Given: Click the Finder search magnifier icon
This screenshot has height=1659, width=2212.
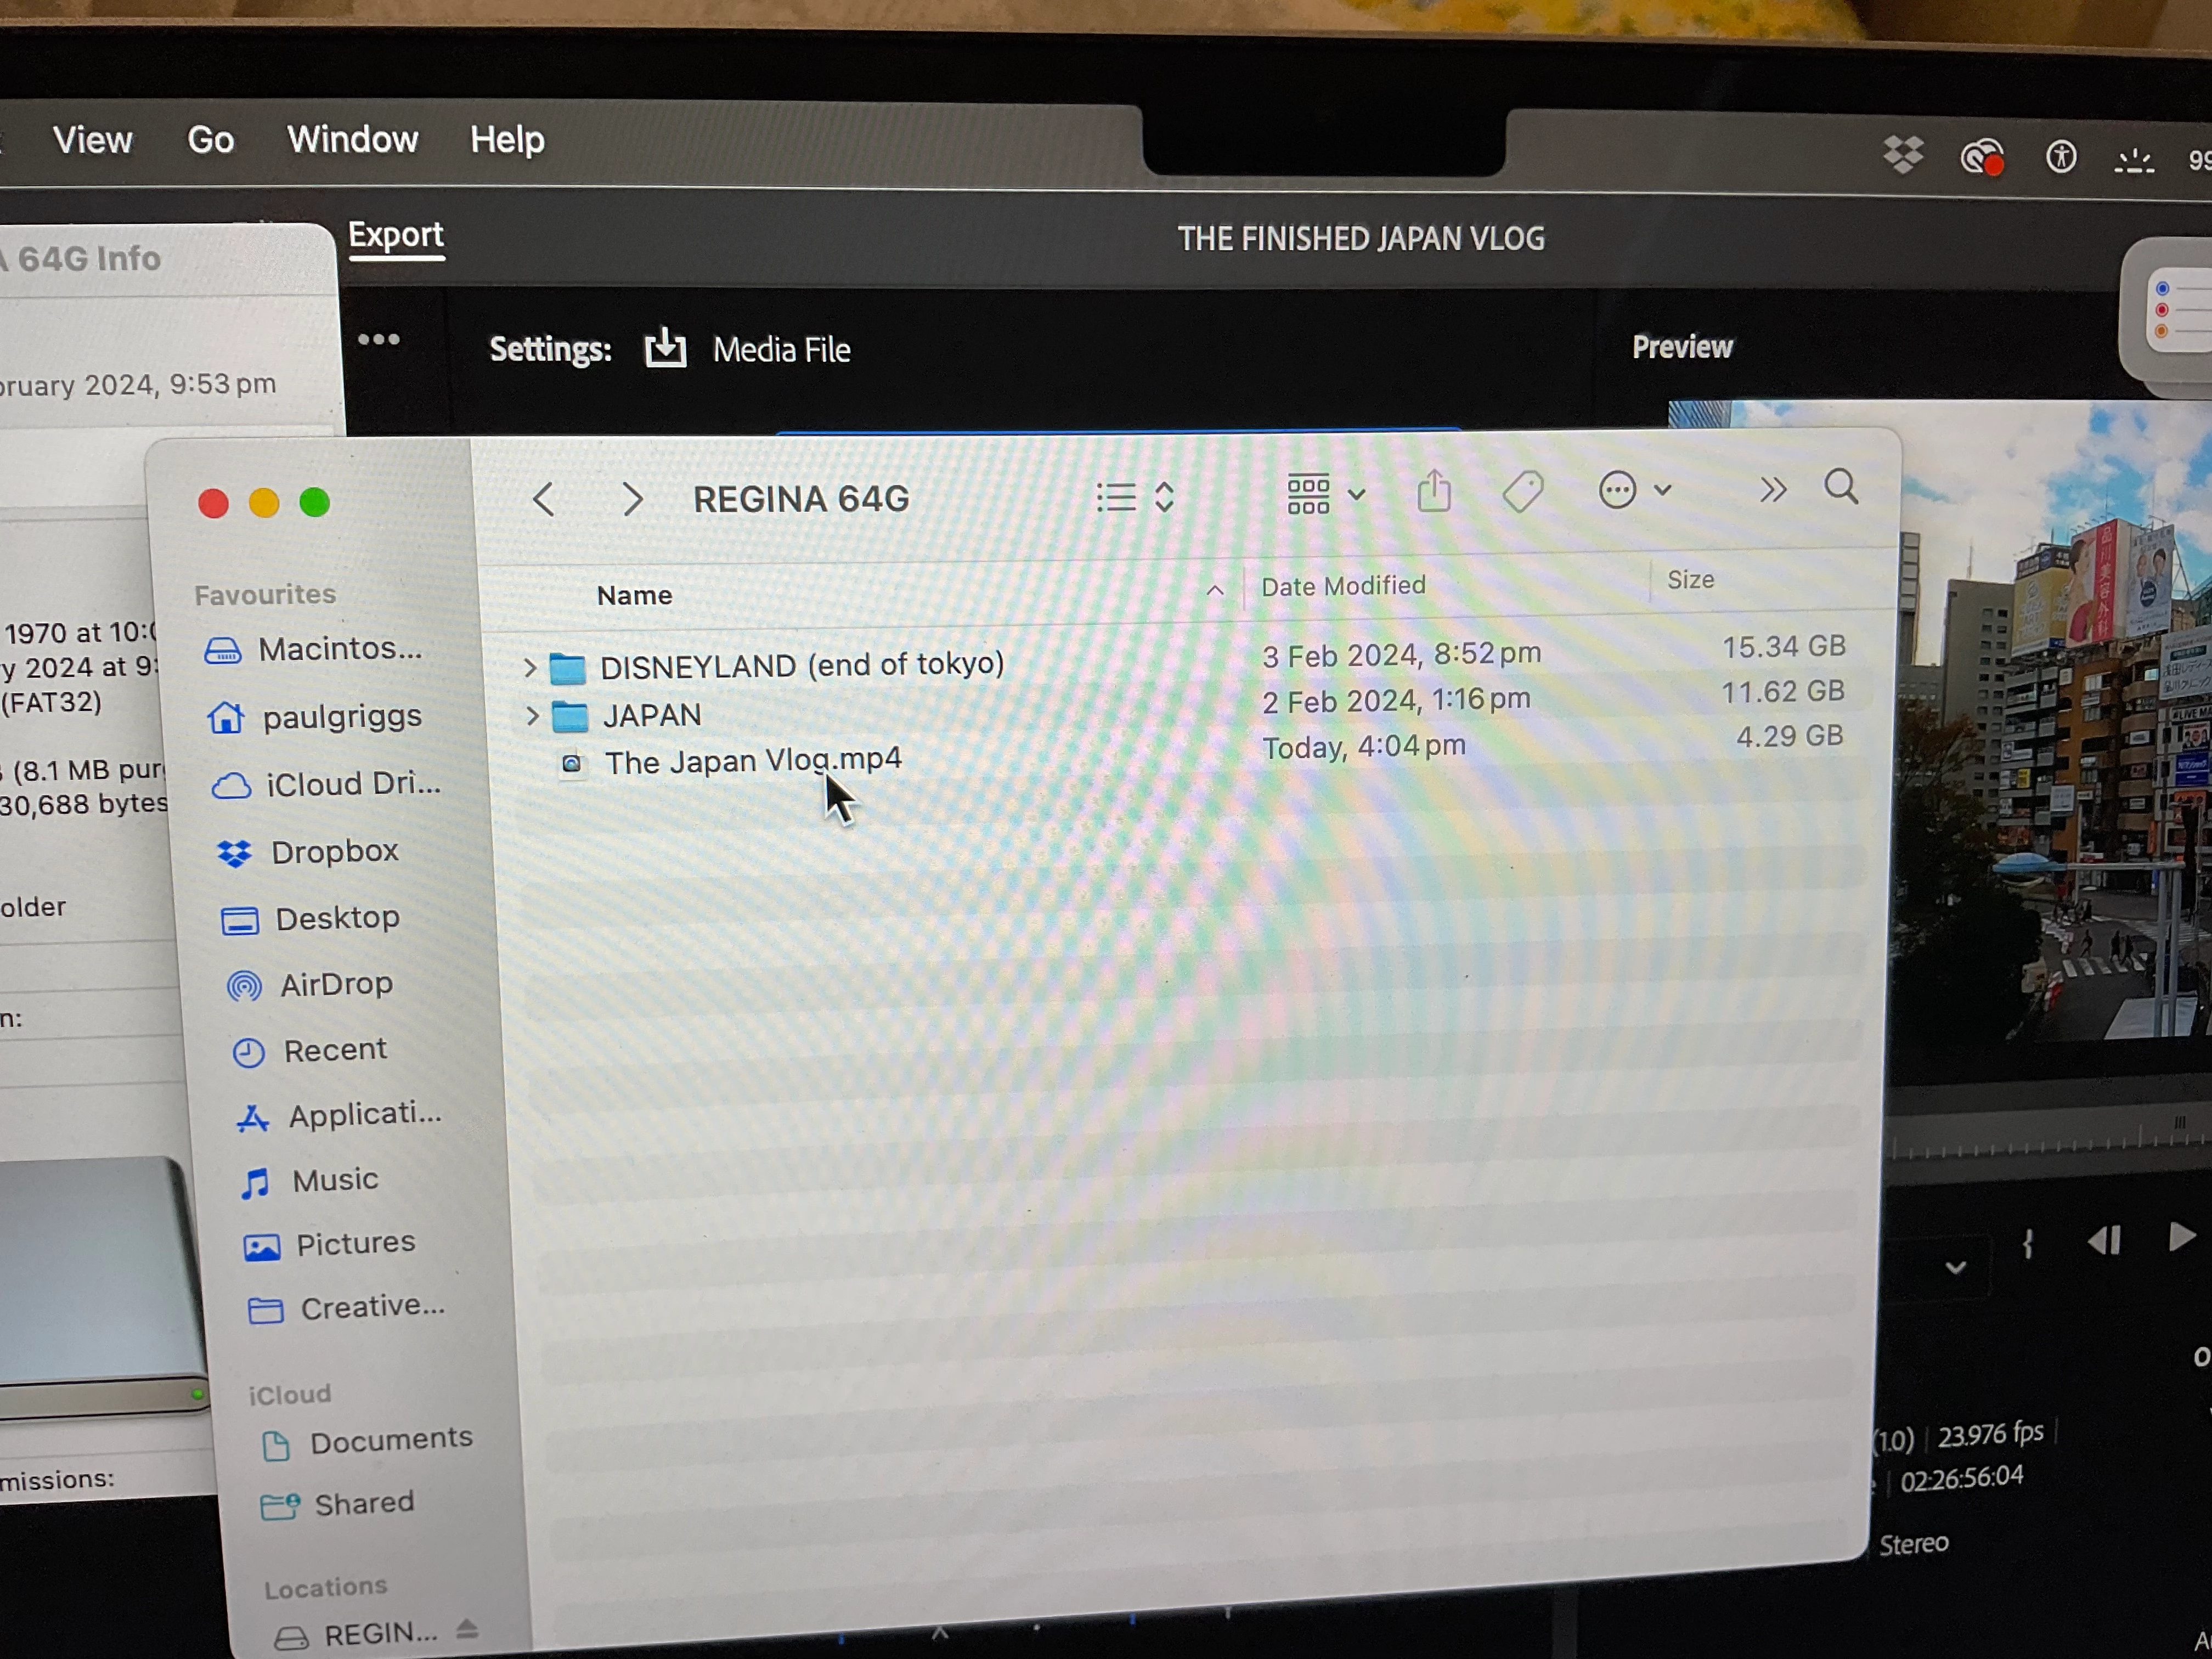Looking at the screenshot, I should tap(1840, 487).
